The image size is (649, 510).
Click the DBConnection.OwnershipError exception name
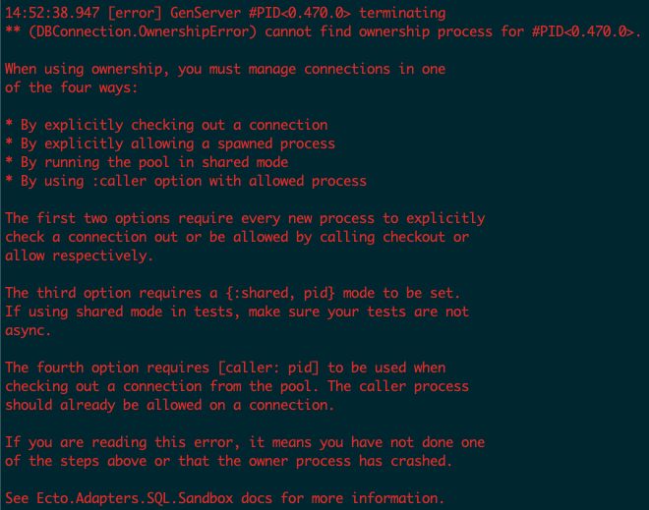(143, 31)
